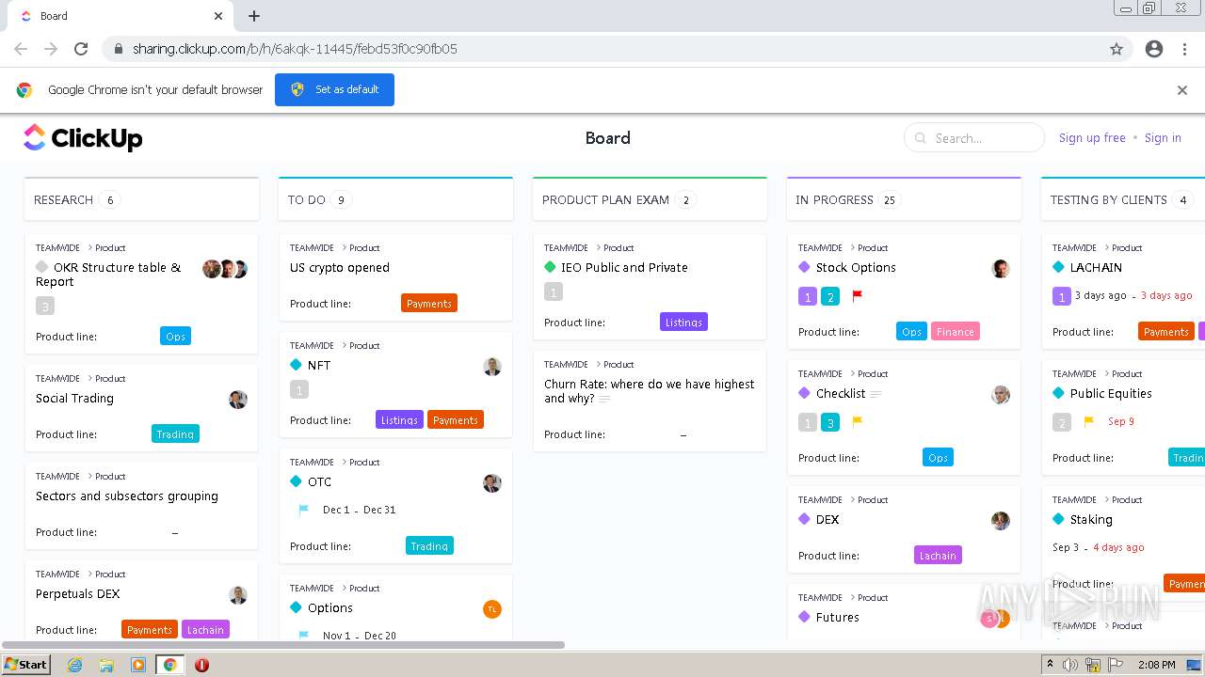
Task: Dismiss the default browser notification bar
Action: (x=1182, y=90)
